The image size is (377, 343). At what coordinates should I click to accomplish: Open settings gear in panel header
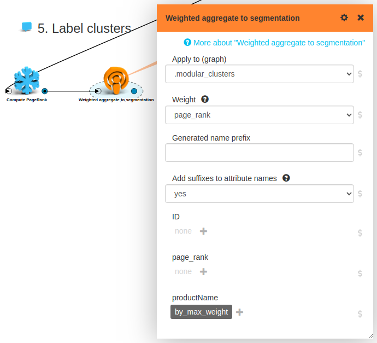click(x=344, y=18)
